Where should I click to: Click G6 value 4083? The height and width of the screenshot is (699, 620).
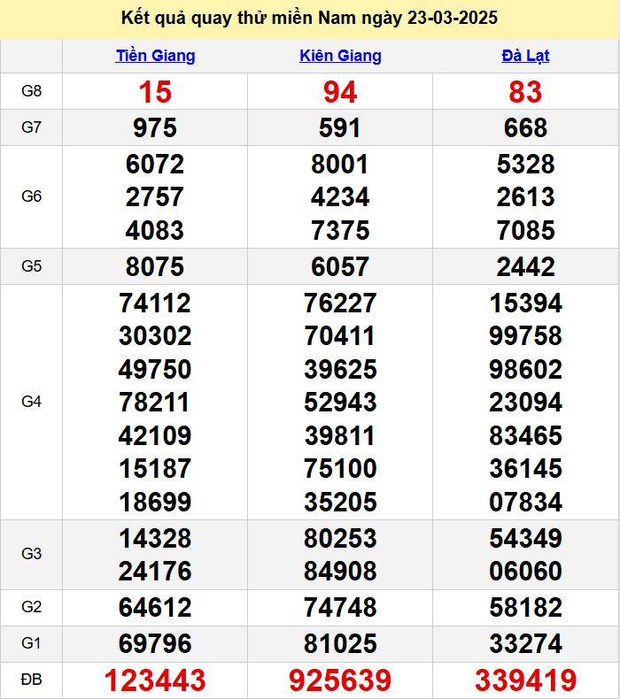(155, 230)
